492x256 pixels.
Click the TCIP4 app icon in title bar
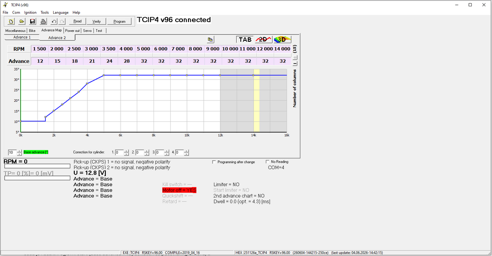pyautogui.click(x=5, y=5)
